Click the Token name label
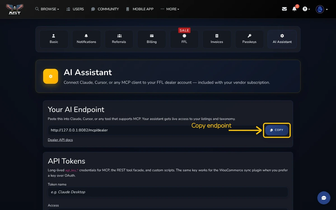The image size is (336, 210). tap(57, 184)
